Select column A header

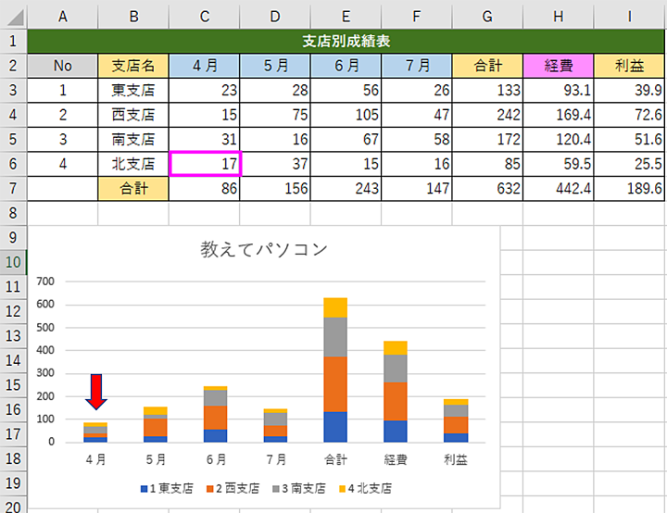click(x=63, y=17)
